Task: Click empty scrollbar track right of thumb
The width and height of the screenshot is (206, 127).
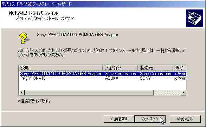Action: click(167, 93)
